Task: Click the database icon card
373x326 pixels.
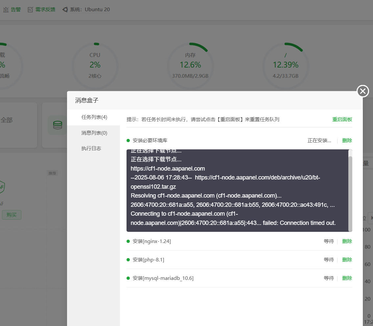Action: [x=58, y=125]
